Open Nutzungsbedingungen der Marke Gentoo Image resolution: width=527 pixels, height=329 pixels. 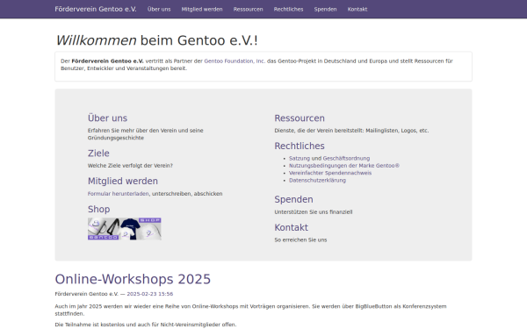click(x=344, y=166)
